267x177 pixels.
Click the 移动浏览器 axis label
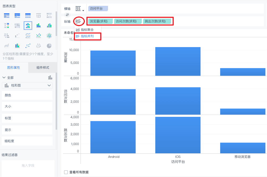click(x=243, y=157)
